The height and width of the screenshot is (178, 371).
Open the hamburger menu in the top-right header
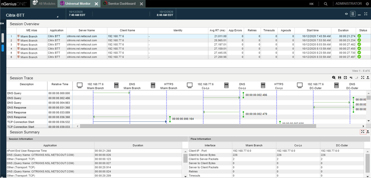tap(353, 14)
